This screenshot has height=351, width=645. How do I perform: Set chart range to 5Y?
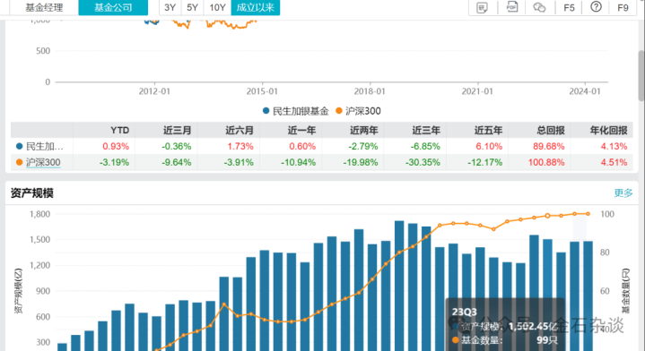(x=192, y=7)
